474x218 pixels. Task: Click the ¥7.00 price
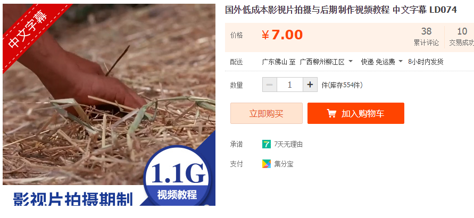[282, 35]
